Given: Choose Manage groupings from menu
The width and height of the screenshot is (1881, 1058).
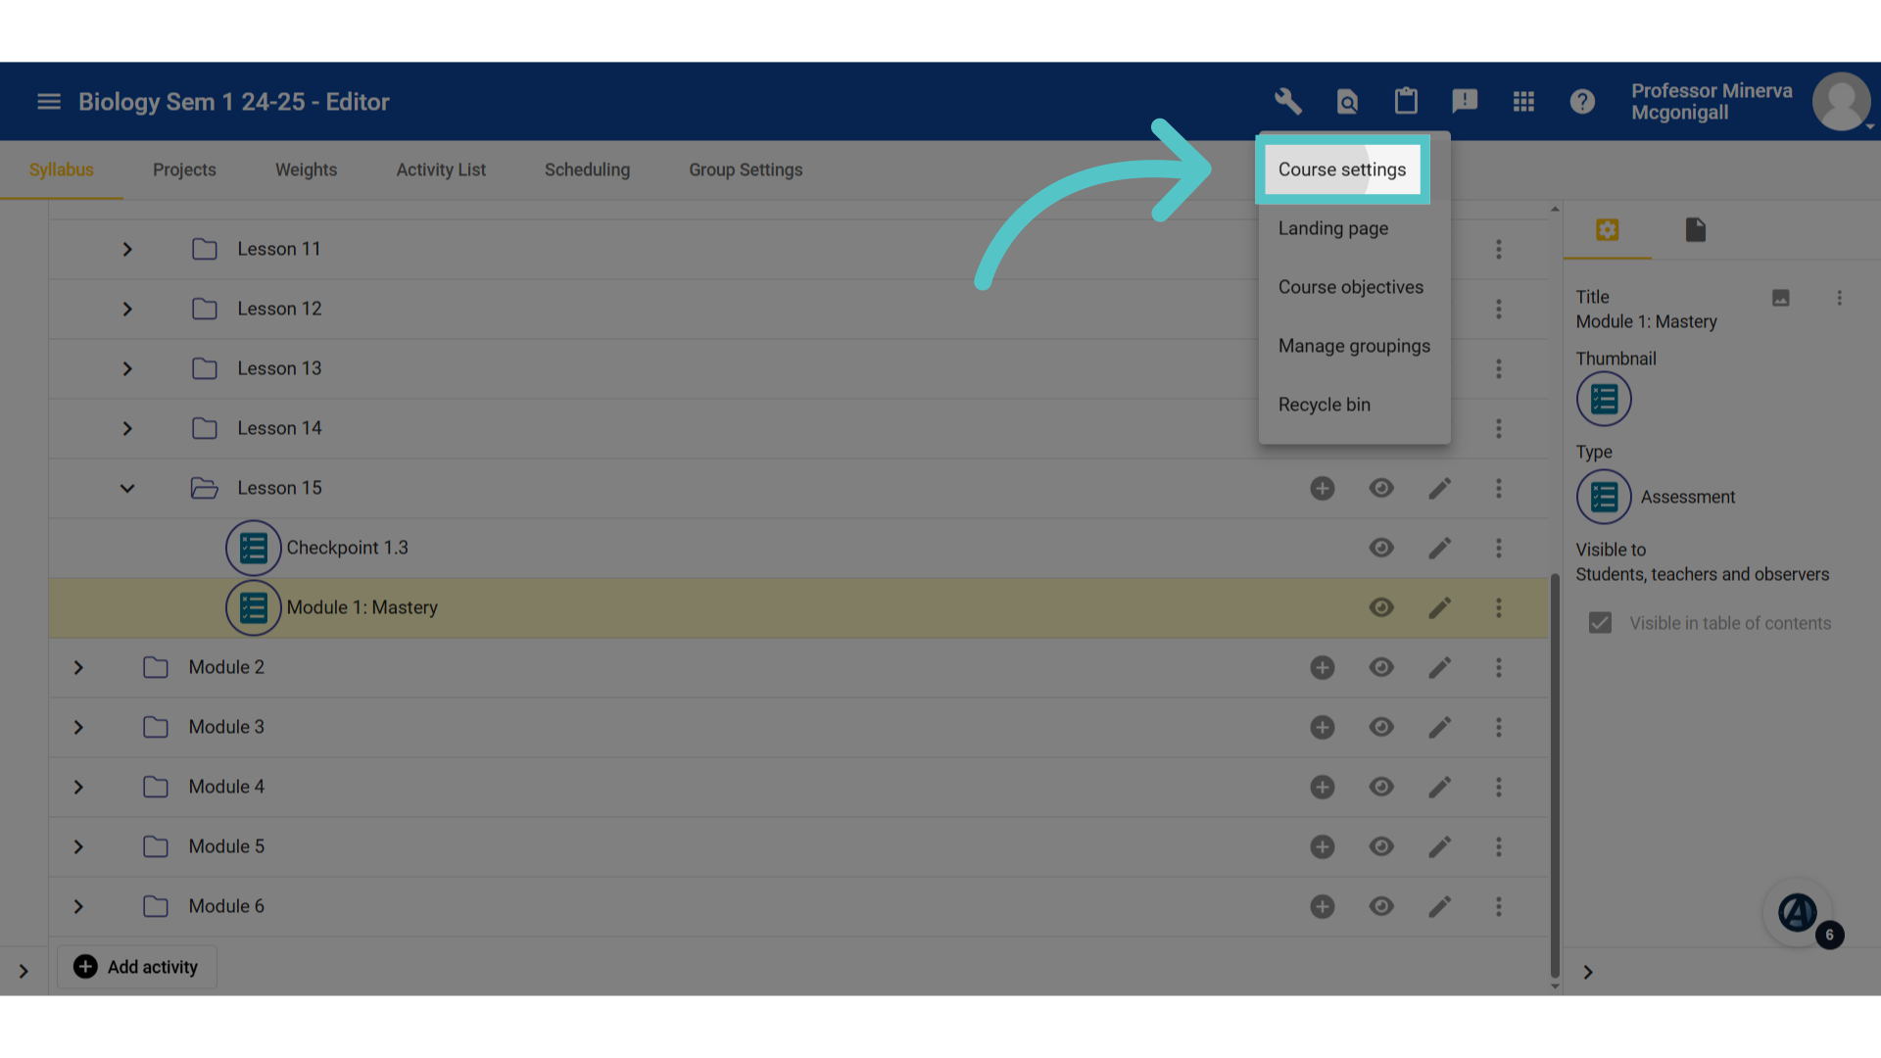Looking at the screenshot, I should [1354, 346].
